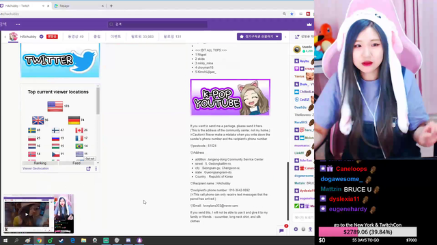This screenshot has height=245, width=437.
Task: Click the whispers chat bubble icon
Action: [x=281, y=231]
